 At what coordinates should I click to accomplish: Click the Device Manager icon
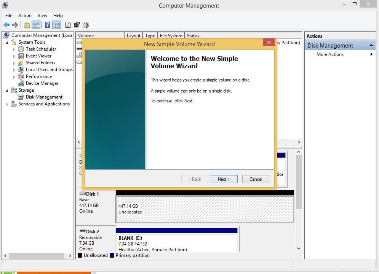(21, 83)
